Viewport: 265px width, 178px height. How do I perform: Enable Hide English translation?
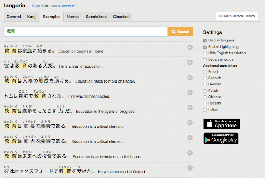coord(205,54)
